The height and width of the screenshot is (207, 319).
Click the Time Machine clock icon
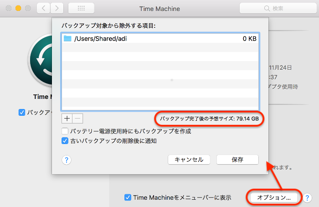click(40, 60)
